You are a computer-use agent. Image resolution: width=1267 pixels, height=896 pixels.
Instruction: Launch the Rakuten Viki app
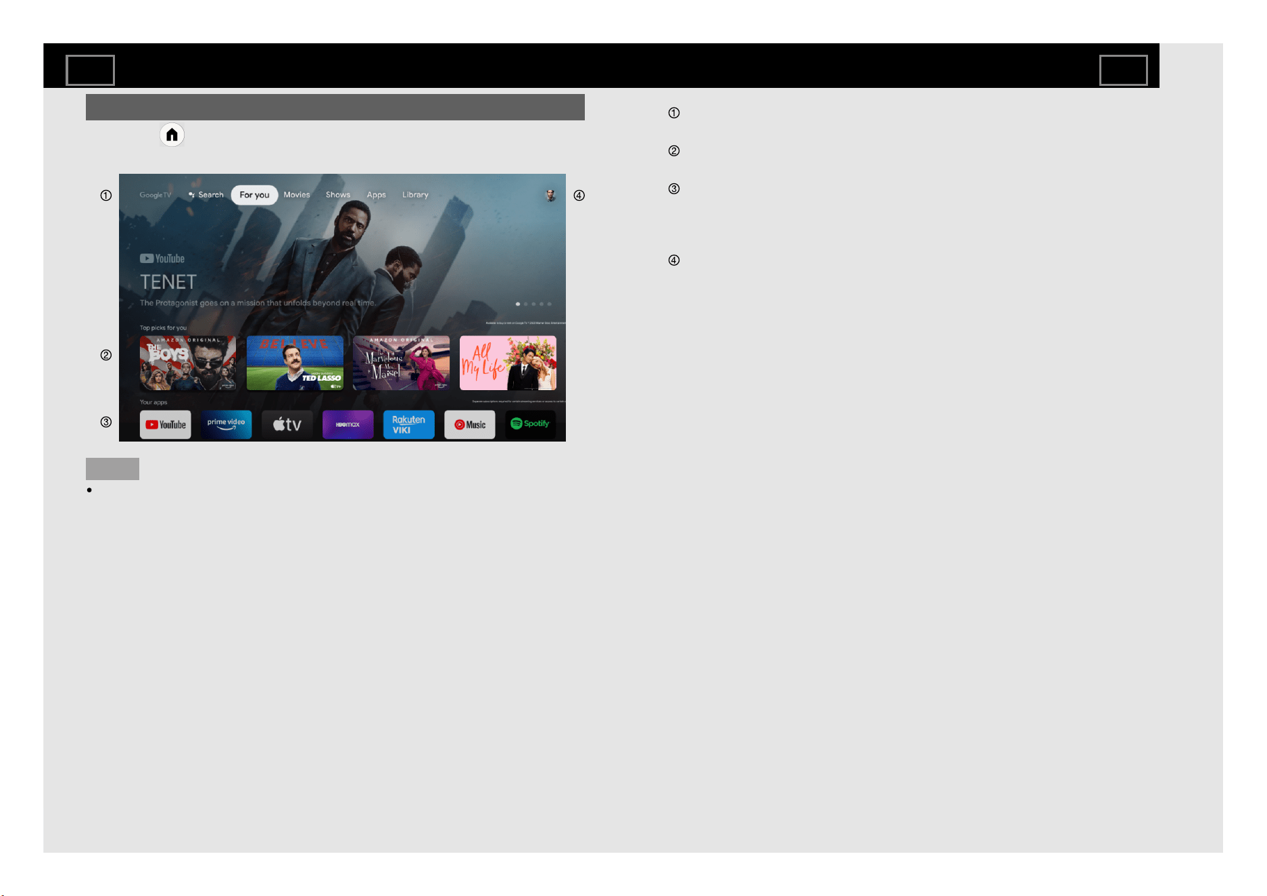(x=409, y=425)
